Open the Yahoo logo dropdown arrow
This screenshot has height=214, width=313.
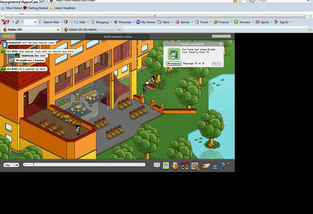coord(13,22)
